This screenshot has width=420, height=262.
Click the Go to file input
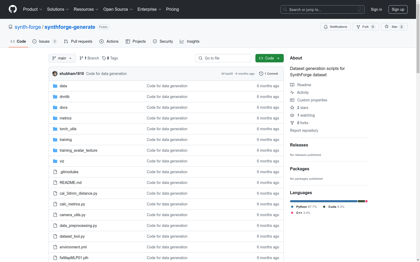coord(223,58)
